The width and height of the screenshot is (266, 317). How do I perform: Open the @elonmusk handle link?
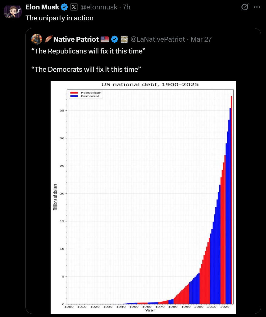[98, 7]
